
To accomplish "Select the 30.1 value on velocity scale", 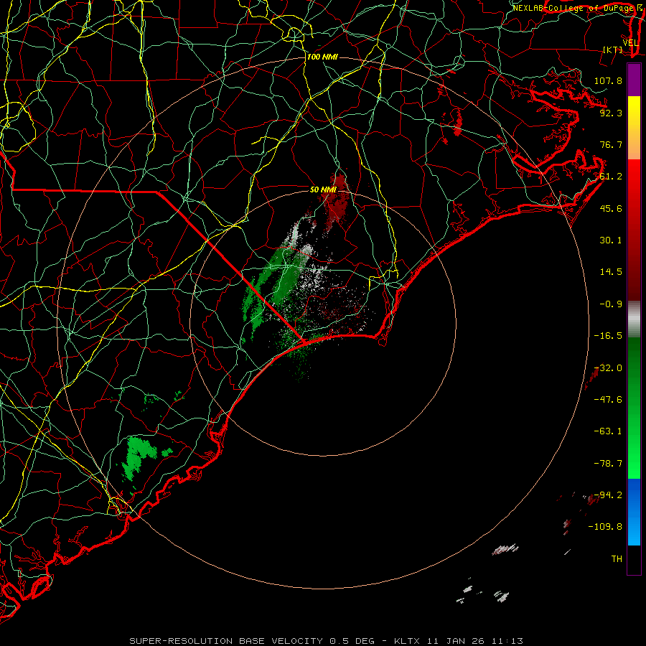I will 611,240.
